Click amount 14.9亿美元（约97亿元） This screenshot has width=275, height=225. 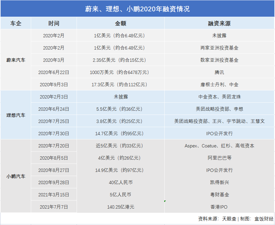coord(121,170)
